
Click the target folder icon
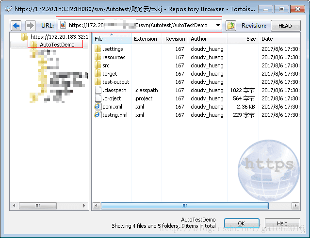tap(98, 74)
